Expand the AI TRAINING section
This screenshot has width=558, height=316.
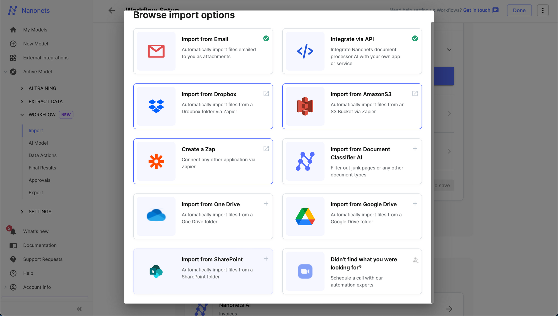point(22,88)
